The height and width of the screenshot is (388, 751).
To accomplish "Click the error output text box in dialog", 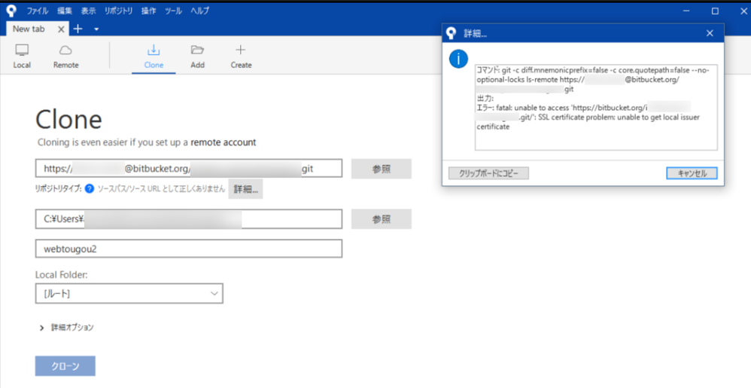I will pyautogui.click(x=596, y=108).
